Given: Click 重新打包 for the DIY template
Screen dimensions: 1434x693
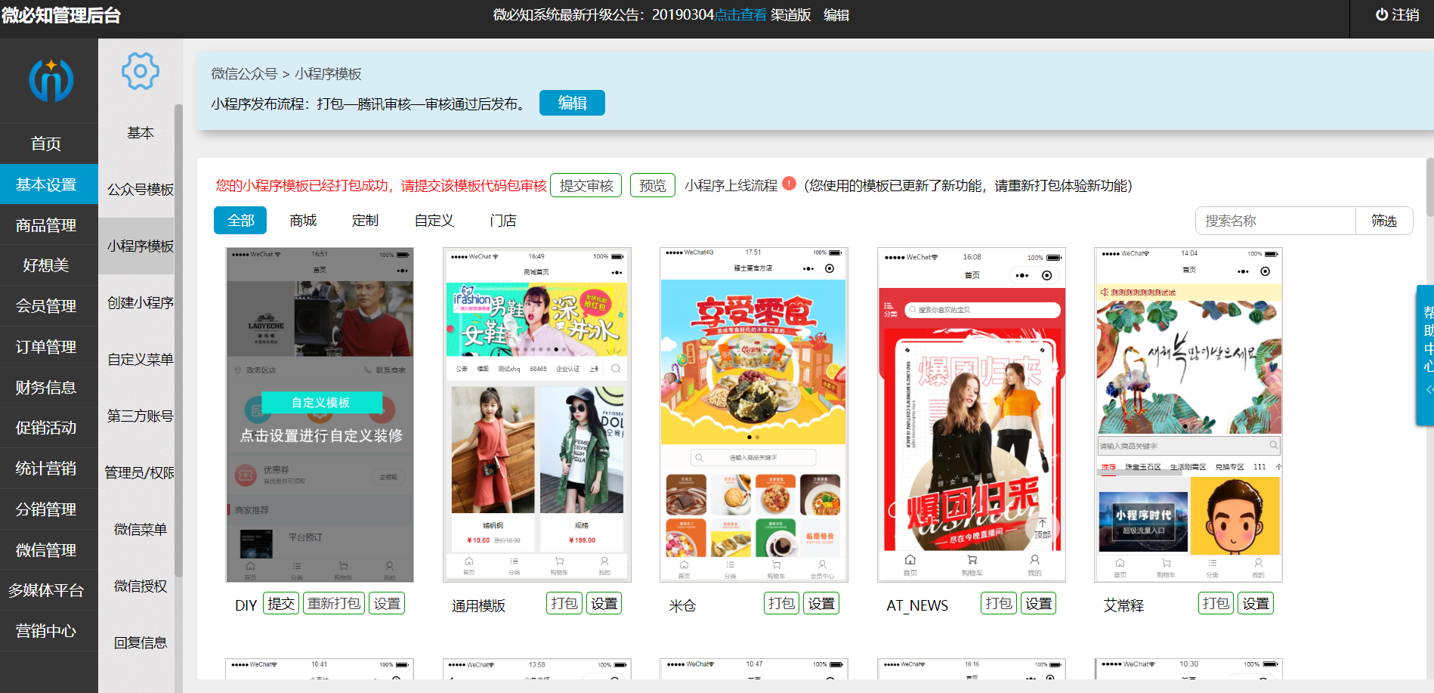Looking at the screenshot, I should (334, 604).
